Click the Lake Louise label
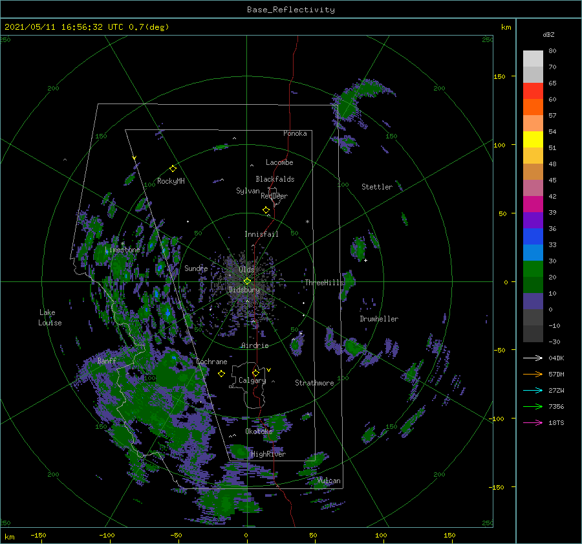The image size is (582, 544). tap(50, 318)
